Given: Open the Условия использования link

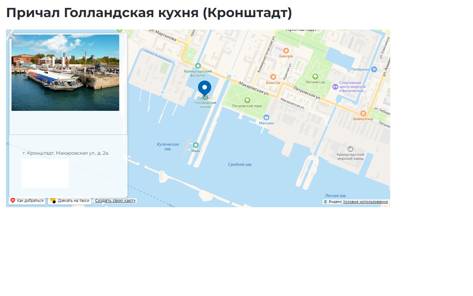Looking at the screenshot, I should point(365,202).
